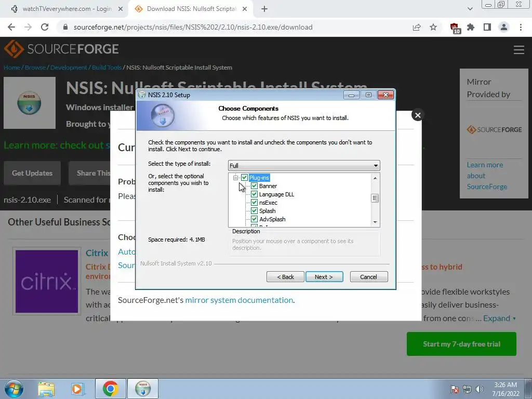The image size is (532, 399).
Task: Close the Download NSIS tab
Action: click(x=245, y=9)
